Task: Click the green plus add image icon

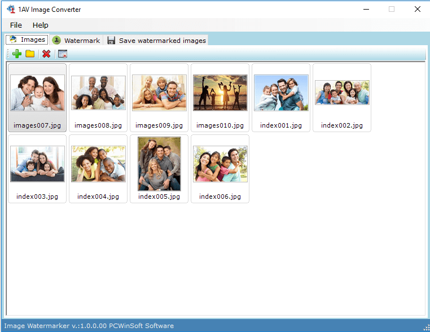Action: pyautogui.click(x=17, y=54)
